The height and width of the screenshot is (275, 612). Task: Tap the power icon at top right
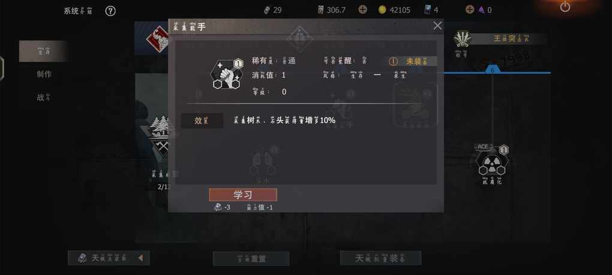pos(565,7)
